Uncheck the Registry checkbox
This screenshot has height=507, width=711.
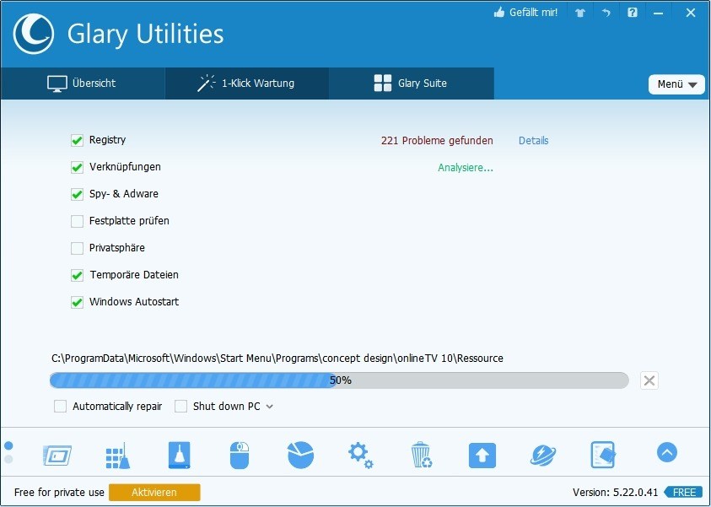[x=77, y=140]
